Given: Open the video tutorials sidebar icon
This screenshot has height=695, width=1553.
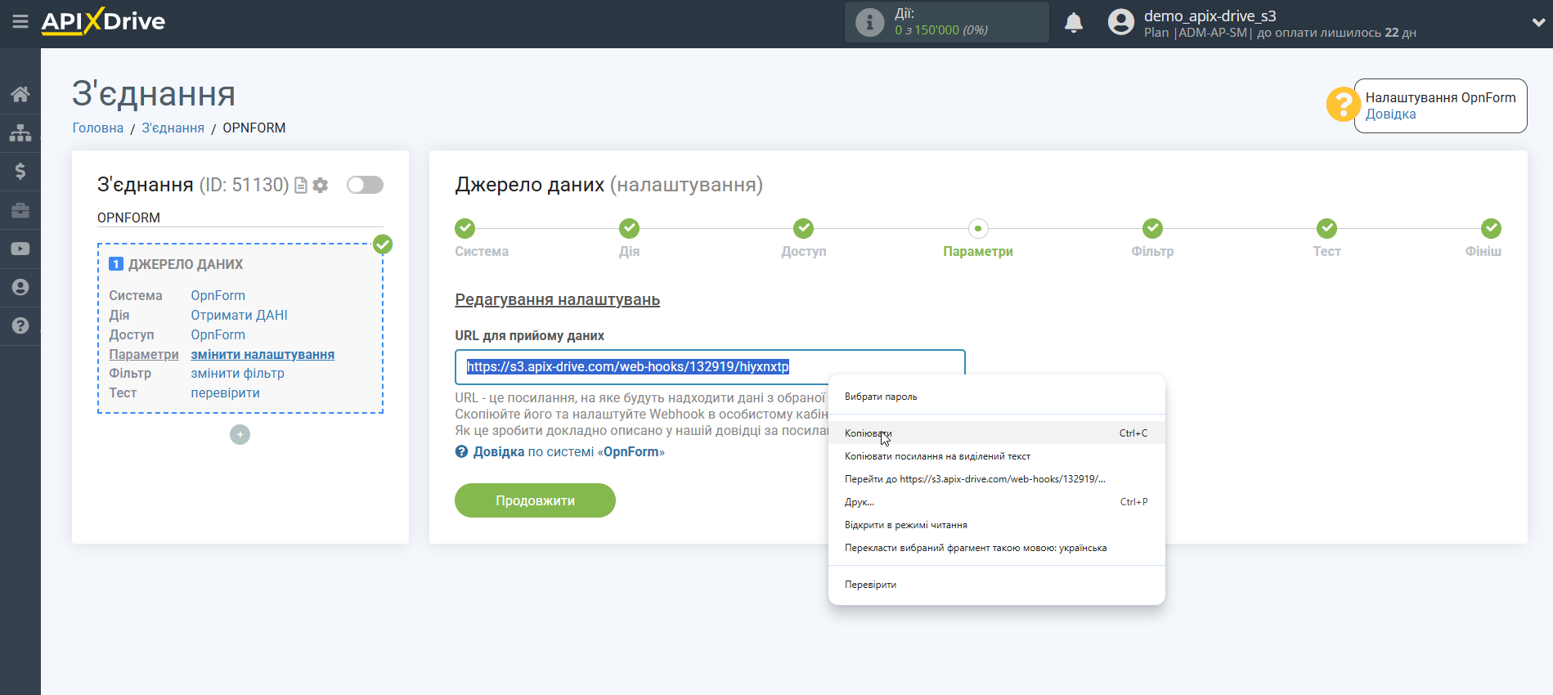Looking at the screenshot, I should (20, 249).
